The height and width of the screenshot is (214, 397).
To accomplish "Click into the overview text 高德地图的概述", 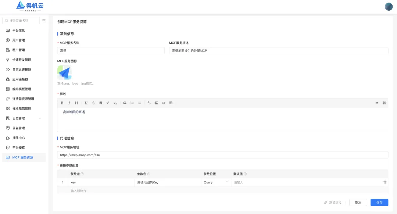I will [74, 112].
